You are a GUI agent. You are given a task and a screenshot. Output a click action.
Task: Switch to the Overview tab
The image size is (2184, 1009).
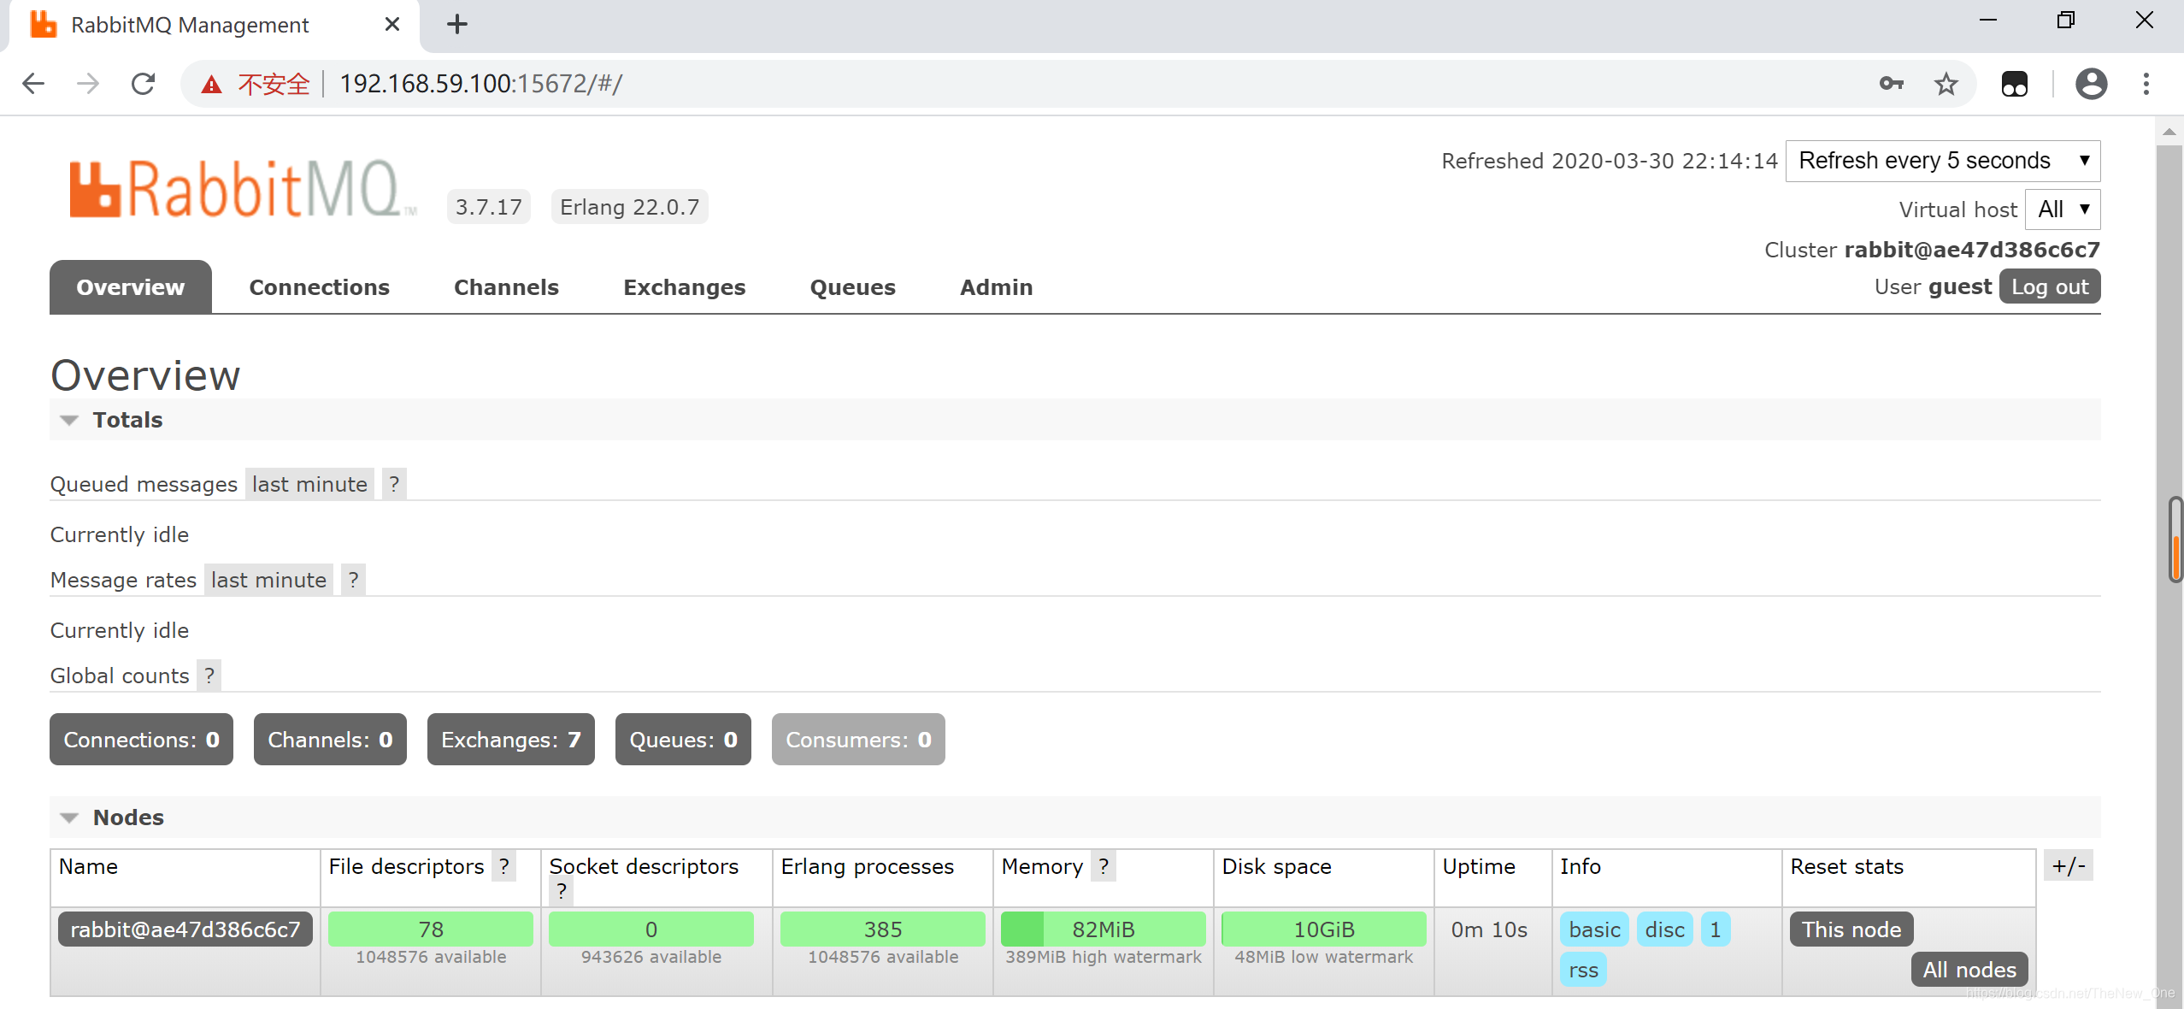pos(131,287)
